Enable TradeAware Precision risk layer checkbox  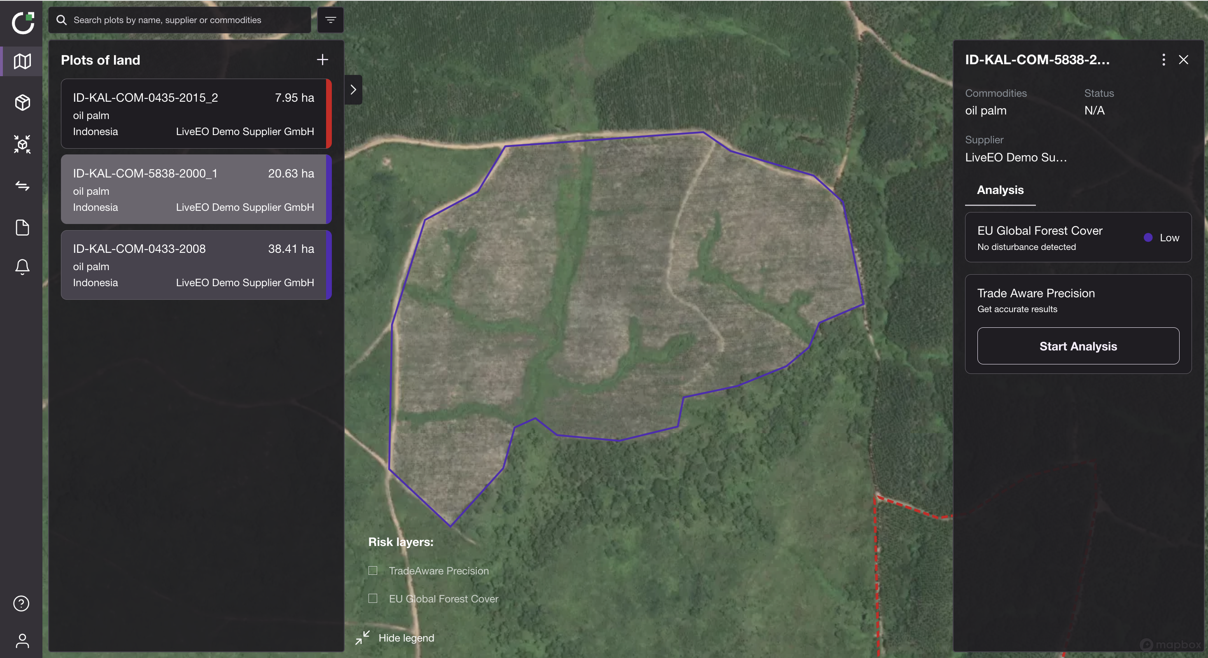(x=373, y=570)
